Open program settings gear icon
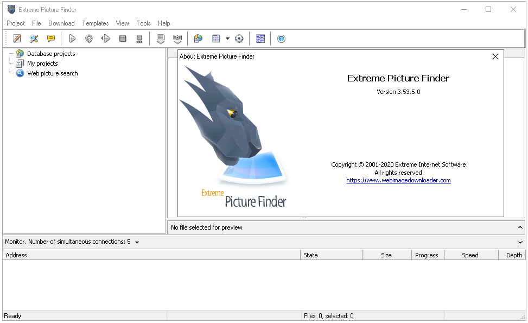The height and width of the screenshot is (323, 528). coord(239,39)
